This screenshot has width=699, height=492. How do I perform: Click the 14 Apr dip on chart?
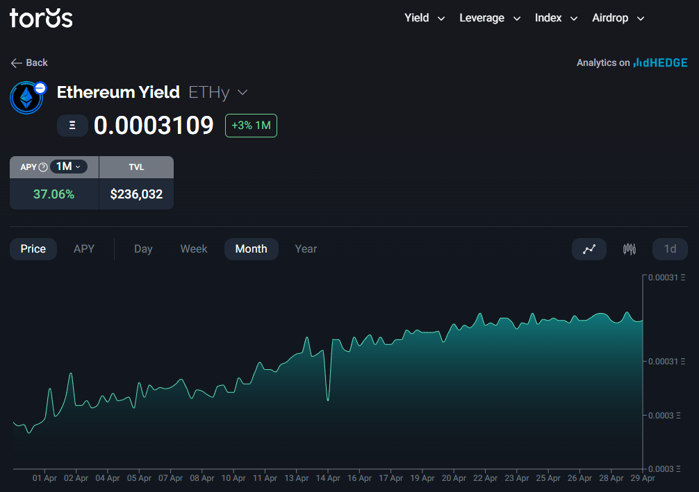(x=328, y=400)
